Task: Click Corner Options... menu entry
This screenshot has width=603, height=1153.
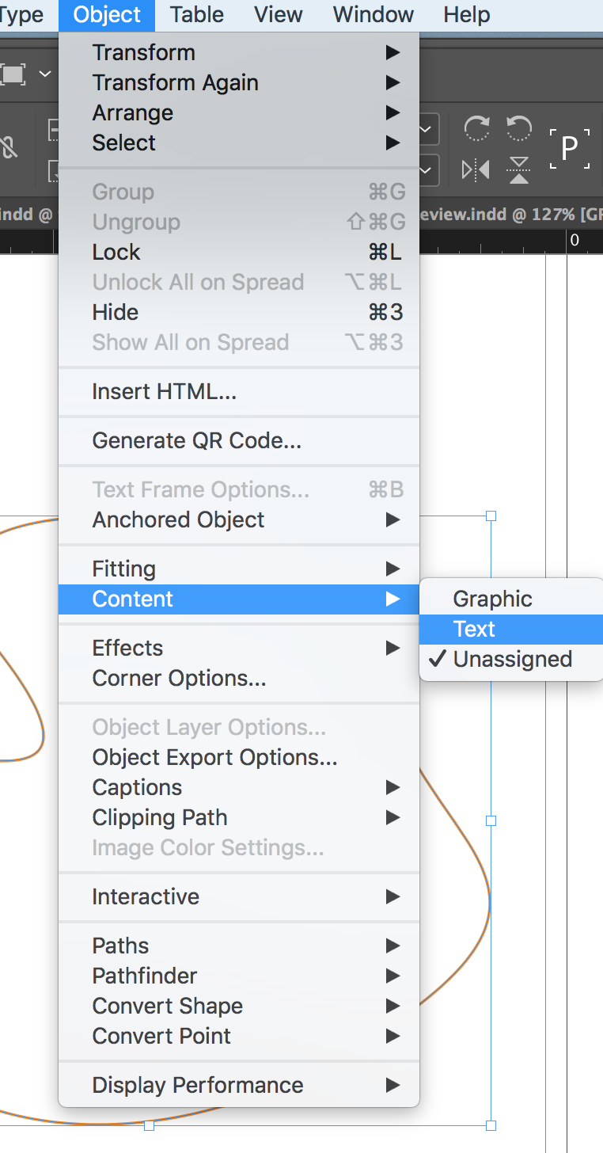Action: 179,679
